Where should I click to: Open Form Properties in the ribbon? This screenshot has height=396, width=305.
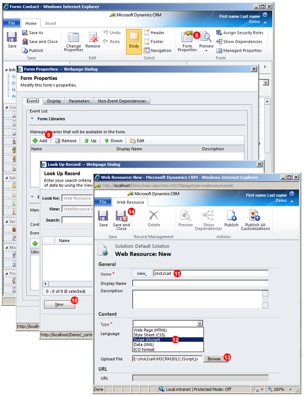coord(187,41)
